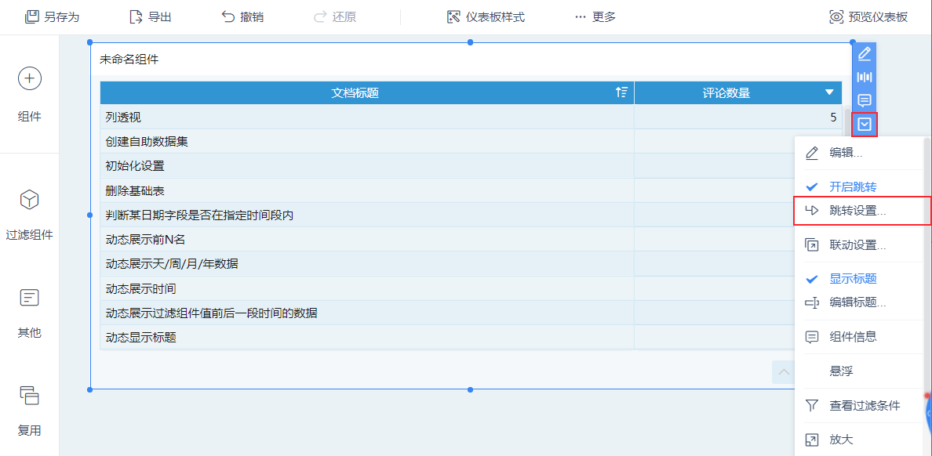Toggle the component dropdown arrow menu icon

point(865,124)
